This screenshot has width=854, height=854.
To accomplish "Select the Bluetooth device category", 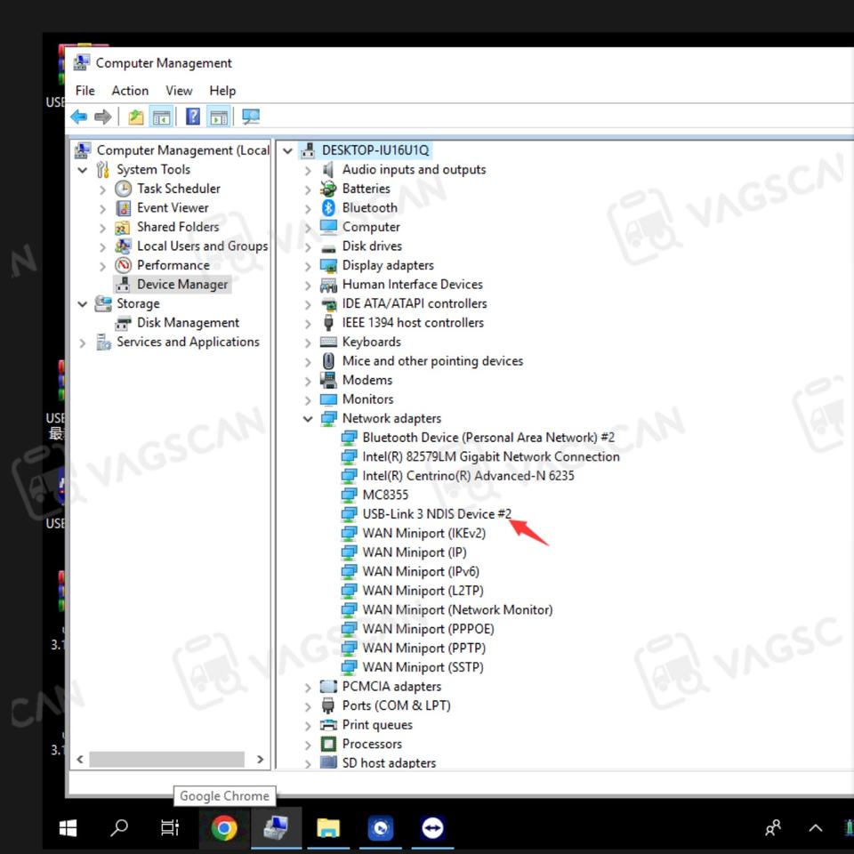I will (x=370, y=208).
